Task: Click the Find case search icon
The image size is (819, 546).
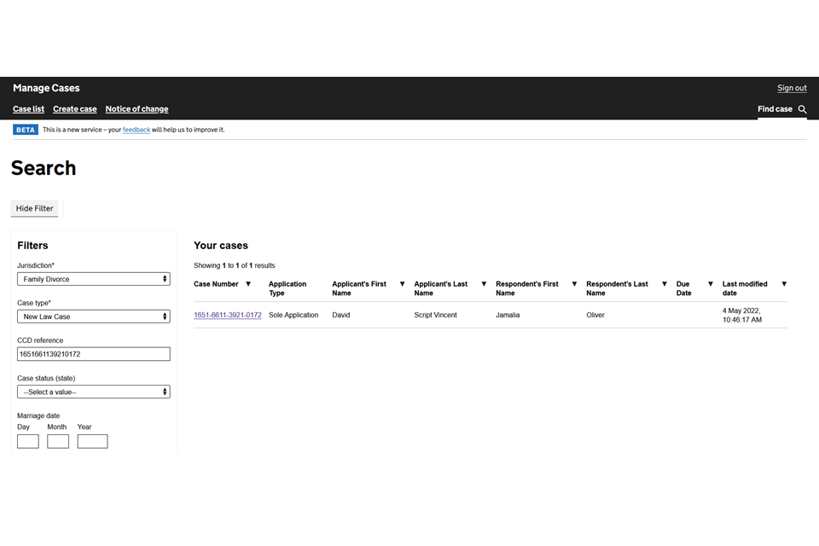Action: pos(801,109)
